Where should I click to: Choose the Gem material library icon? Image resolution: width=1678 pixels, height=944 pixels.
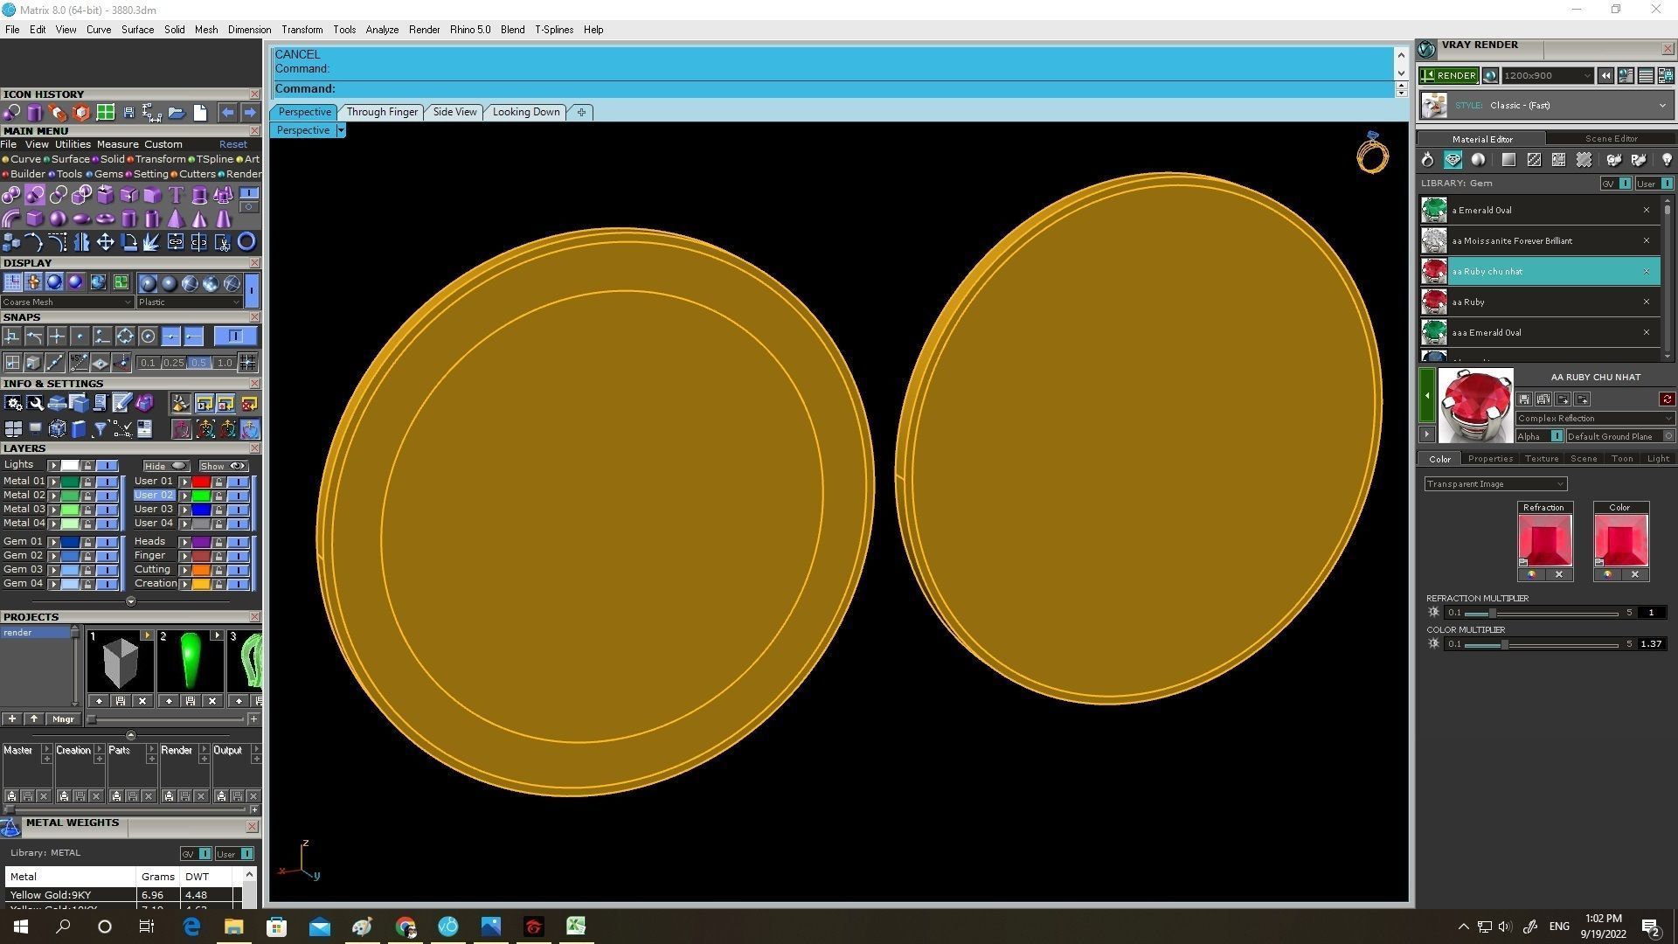pyautogui.click(x=1453, y=160)
